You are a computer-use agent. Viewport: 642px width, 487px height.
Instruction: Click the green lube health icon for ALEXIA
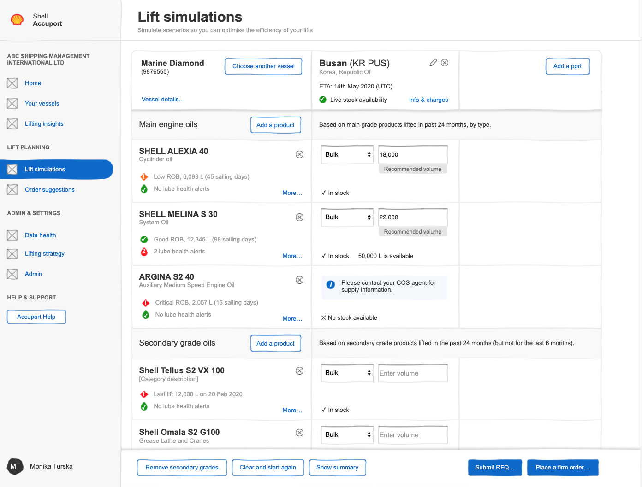[144, 189]
